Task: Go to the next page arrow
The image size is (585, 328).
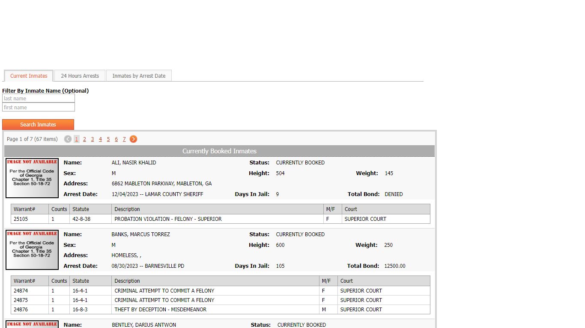Action: (134, 139)
